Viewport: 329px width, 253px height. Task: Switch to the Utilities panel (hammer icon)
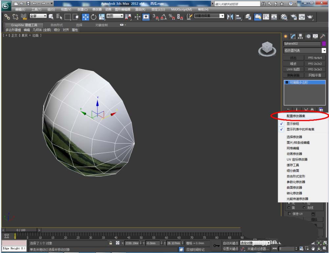323,37
